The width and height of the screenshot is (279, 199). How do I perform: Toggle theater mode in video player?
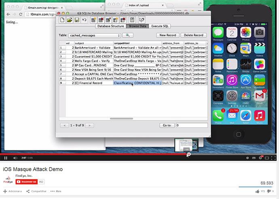267,158
